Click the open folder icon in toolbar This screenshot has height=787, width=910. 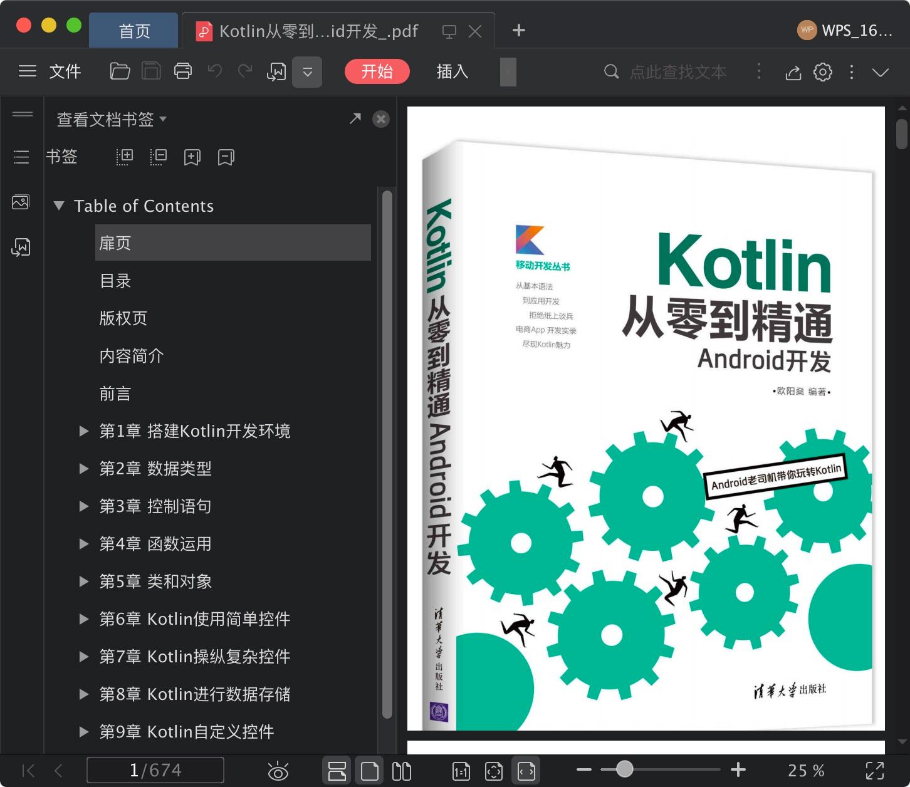120,71
